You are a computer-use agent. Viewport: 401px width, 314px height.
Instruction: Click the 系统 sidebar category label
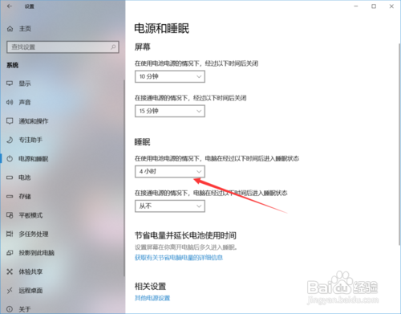pyautogui.click(x=13, y=65)
